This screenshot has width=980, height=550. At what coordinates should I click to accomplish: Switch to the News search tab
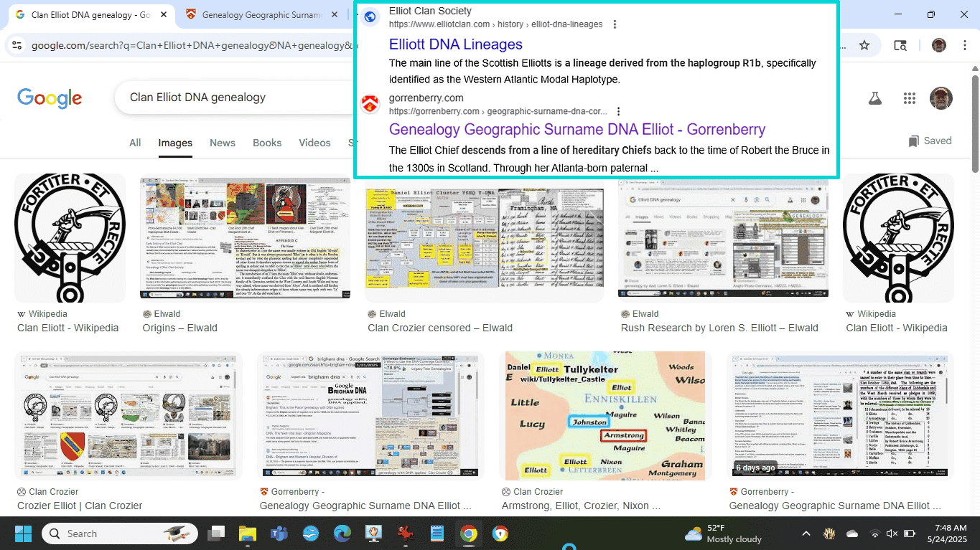pos(222,143)
